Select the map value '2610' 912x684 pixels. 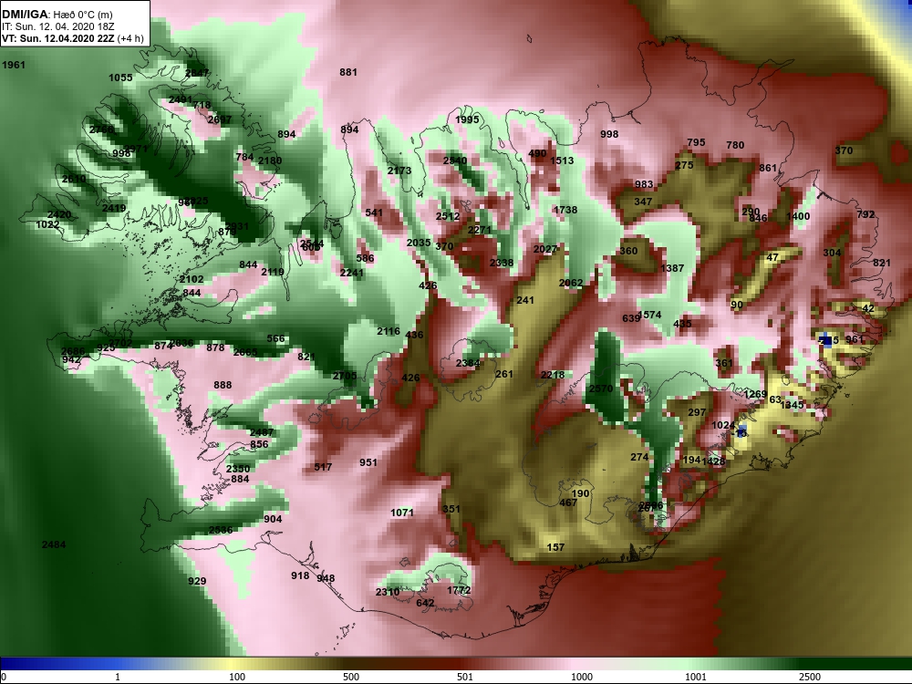coord(74,179)
